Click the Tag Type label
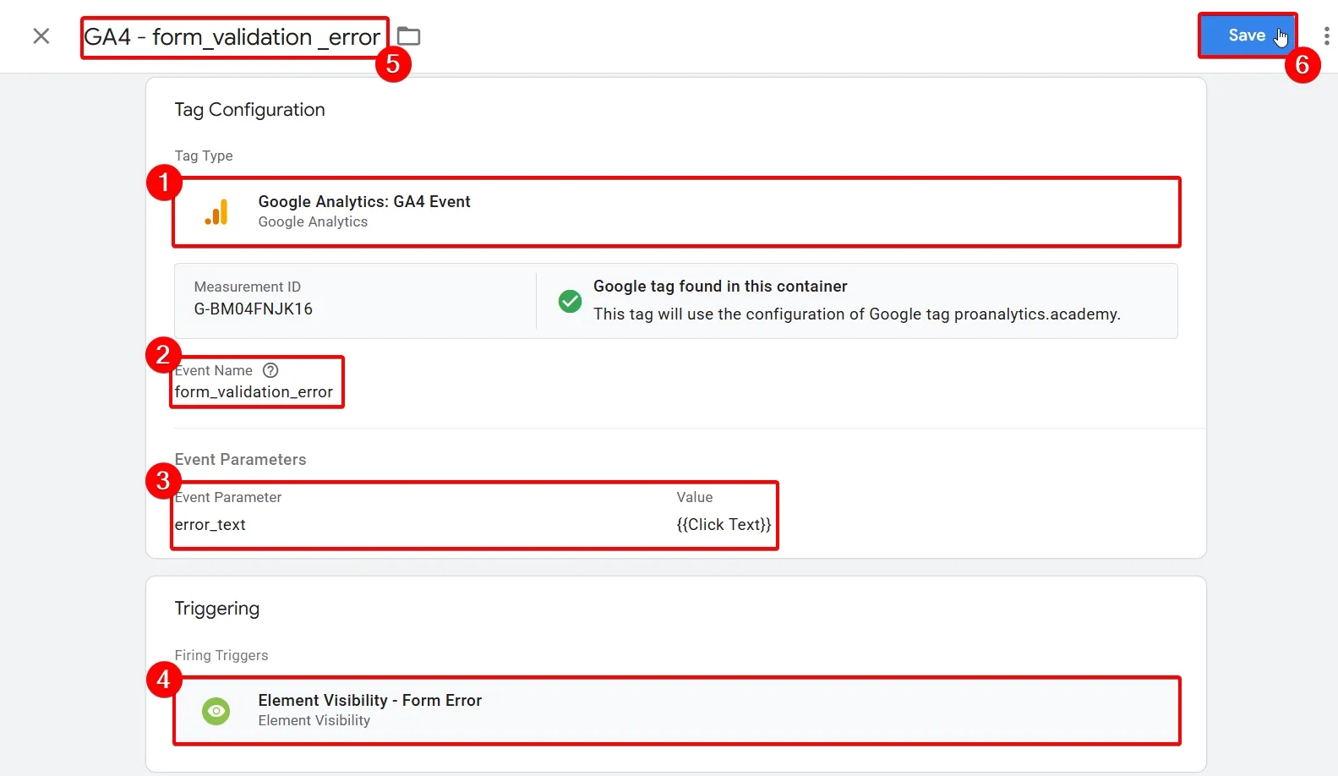This screenshot has height=776, width=1338. (x=204, y=156)
